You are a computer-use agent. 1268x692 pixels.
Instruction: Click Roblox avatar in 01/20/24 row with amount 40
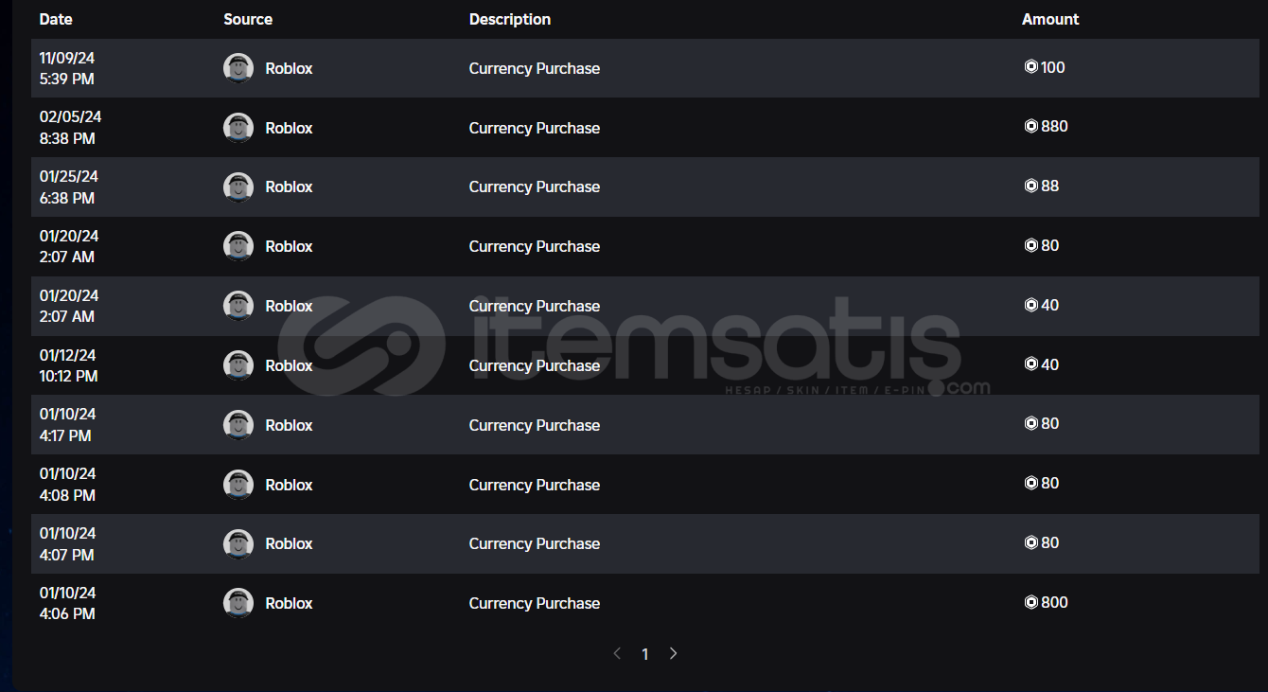tap(238, 306)
